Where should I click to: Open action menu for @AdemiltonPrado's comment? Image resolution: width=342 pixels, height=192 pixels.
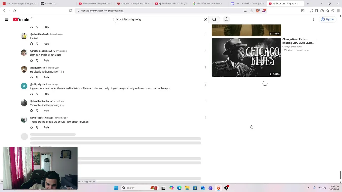(x=205, y=34)
